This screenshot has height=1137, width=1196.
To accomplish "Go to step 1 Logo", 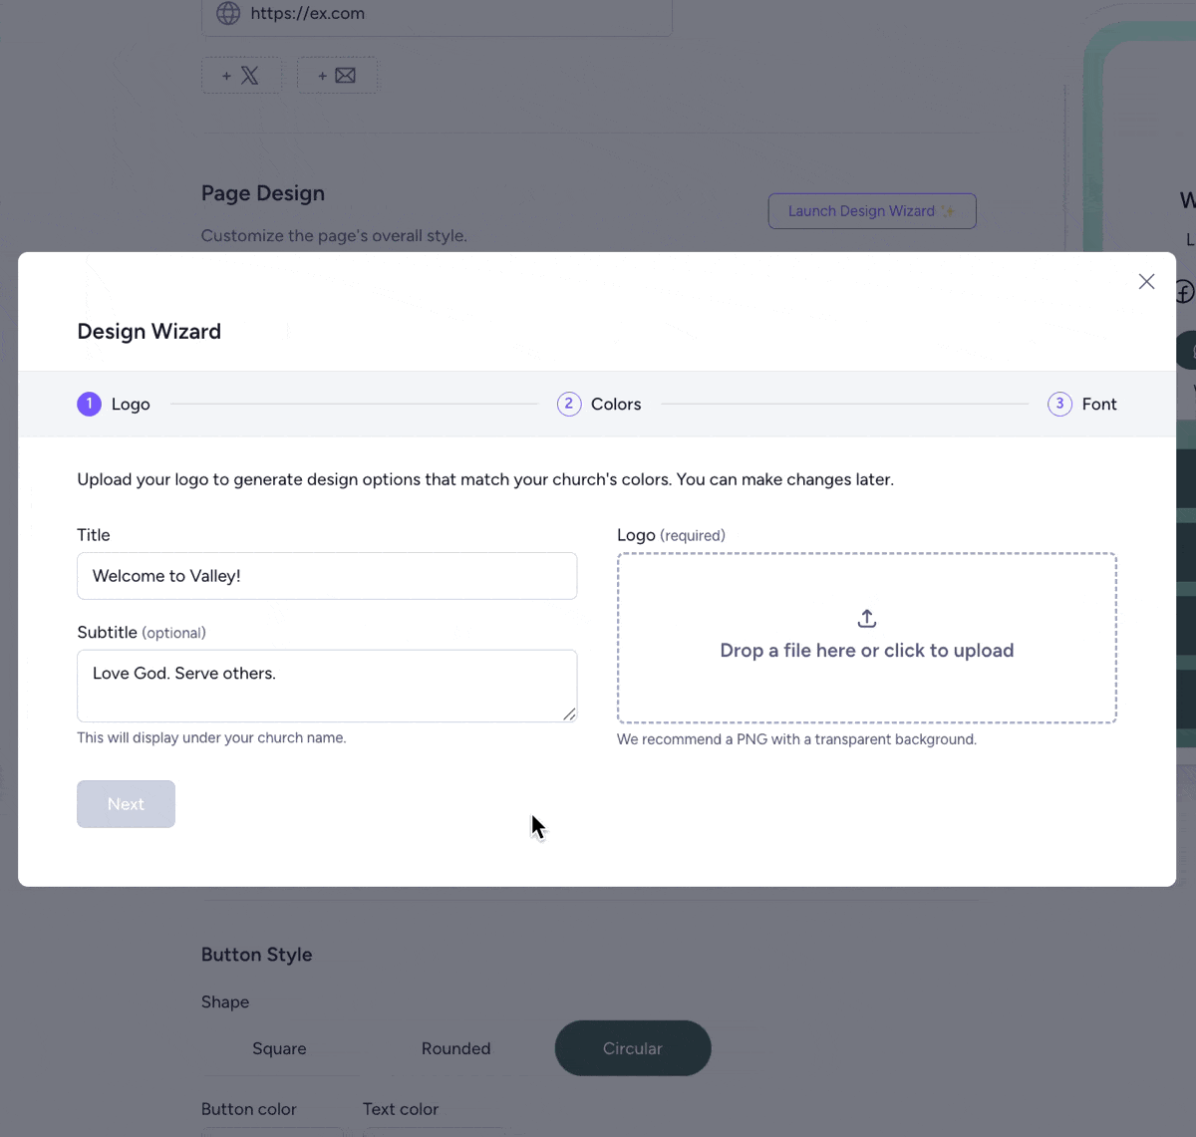I will click(x=114, y=404).
